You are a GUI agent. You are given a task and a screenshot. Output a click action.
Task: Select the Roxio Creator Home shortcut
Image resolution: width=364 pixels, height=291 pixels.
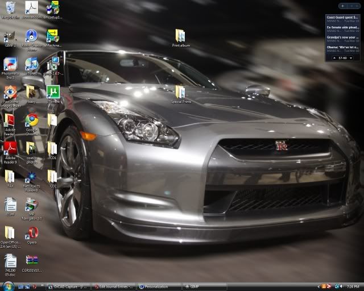click(32, 40)
